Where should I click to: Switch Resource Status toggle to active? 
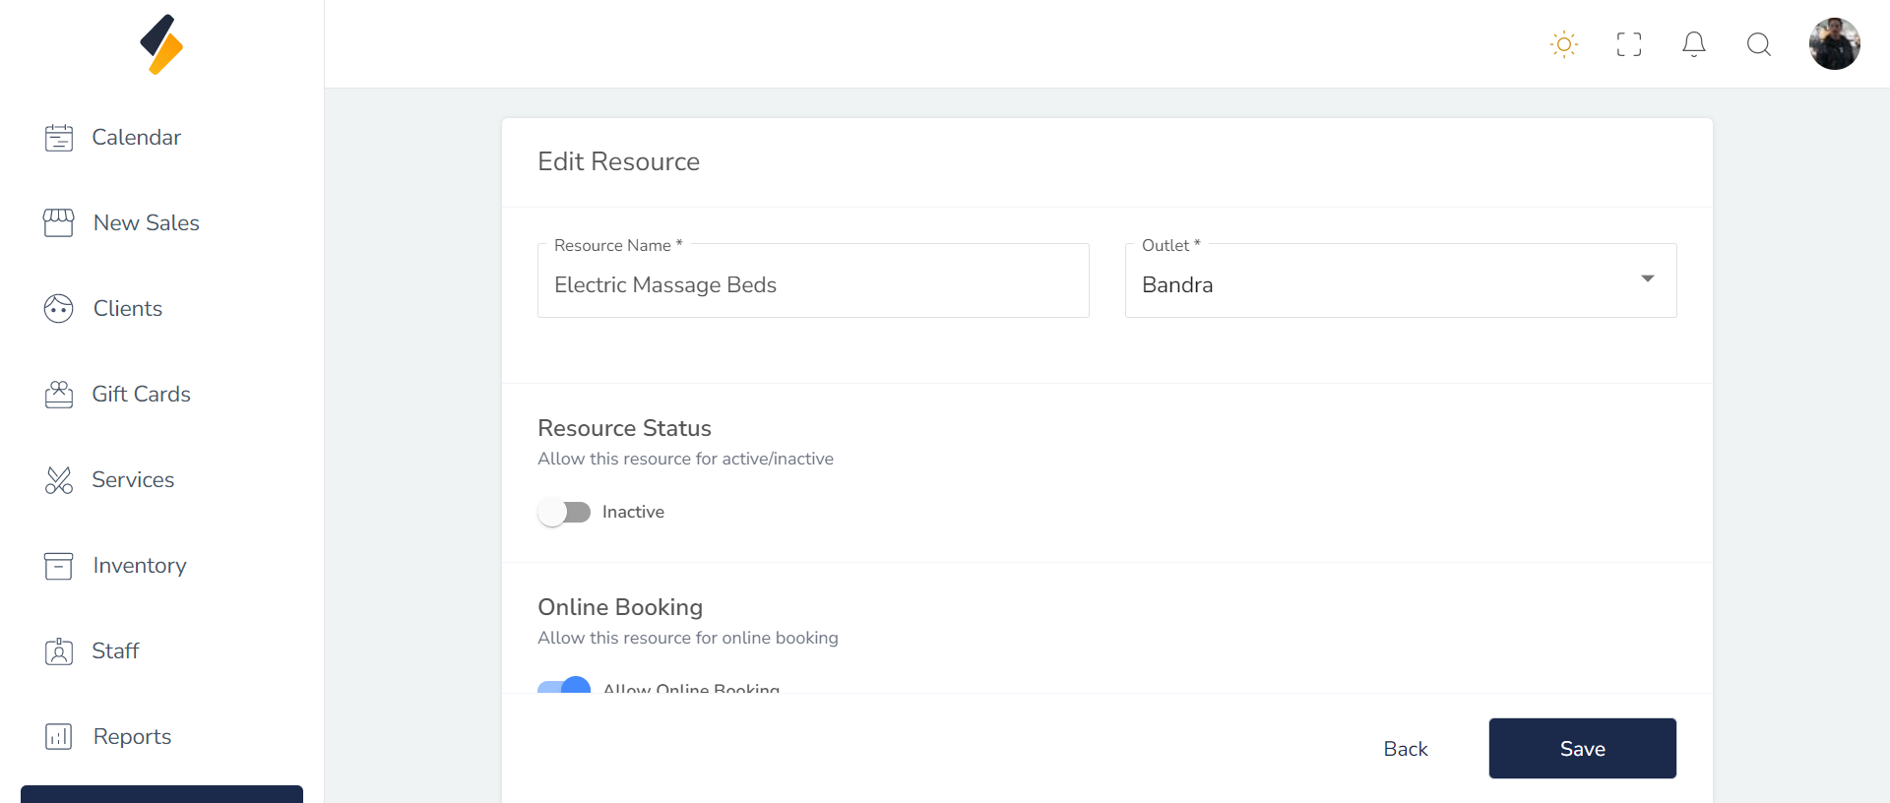pos(564,513)
